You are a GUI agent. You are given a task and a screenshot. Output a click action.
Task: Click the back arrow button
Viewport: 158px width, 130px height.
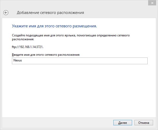[x=6, y=12]
